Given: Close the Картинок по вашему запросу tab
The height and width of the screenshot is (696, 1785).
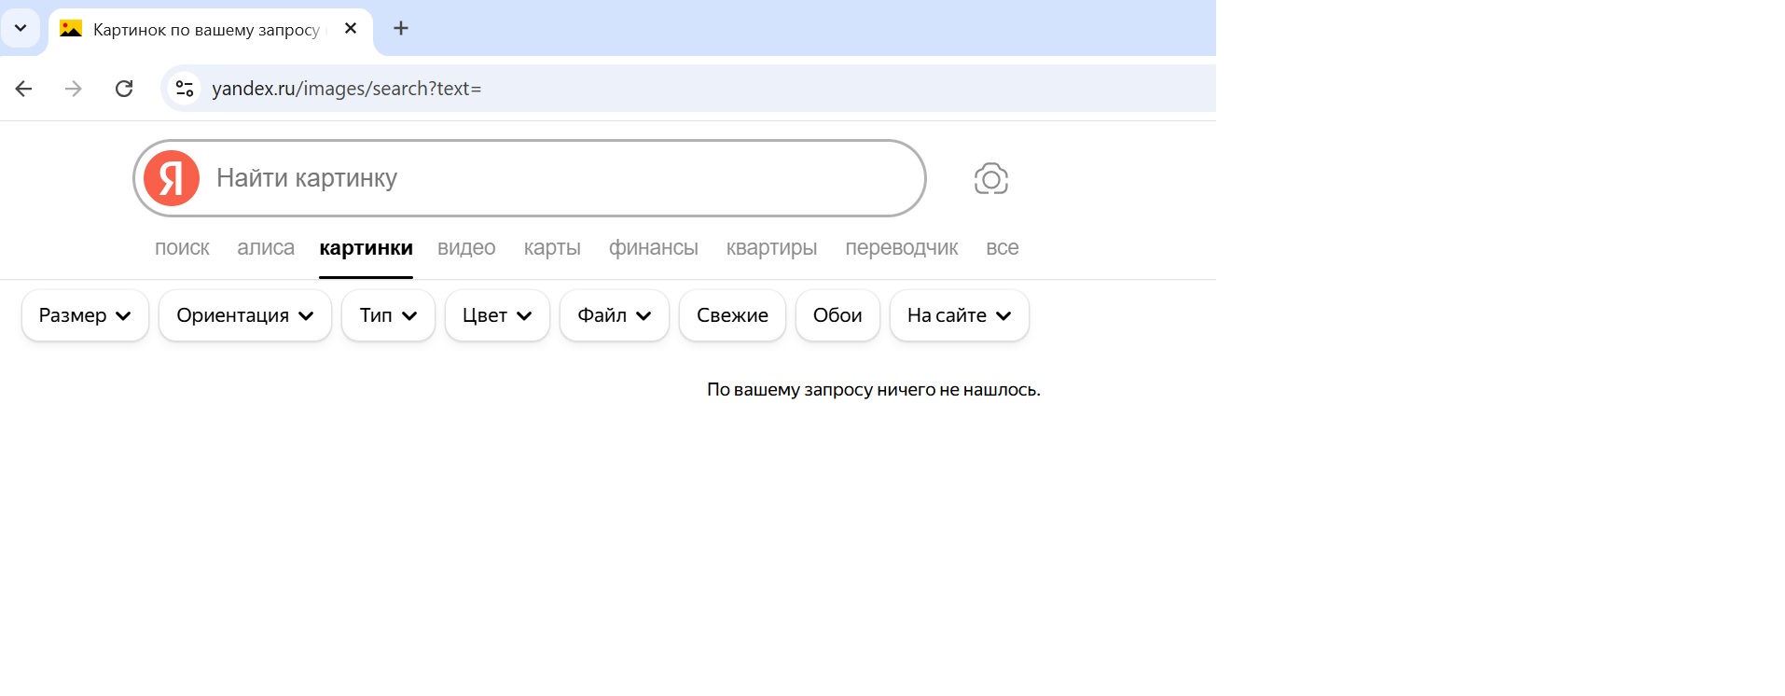Looking at the screenshot, I should click(351, 28).
